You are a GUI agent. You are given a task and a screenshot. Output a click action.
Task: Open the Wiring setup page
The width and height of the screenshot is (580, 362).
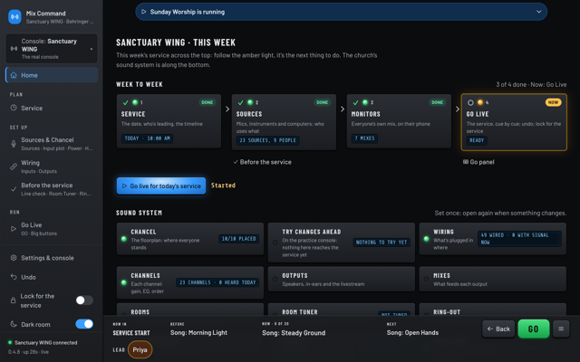(x=52, y=167)
